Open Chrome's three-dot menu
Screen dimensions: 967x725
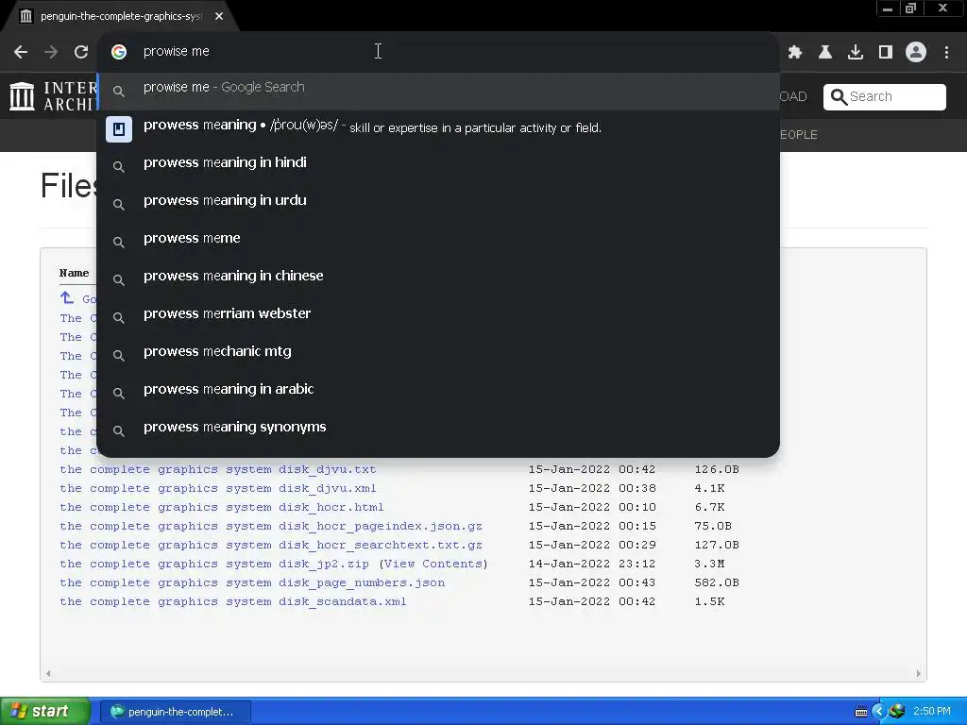[x=946, y=52]
